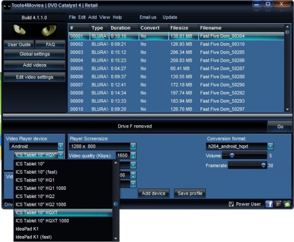The image size is (294, 242).
Task: Open the File menu
Action: (x=72, y=17)
